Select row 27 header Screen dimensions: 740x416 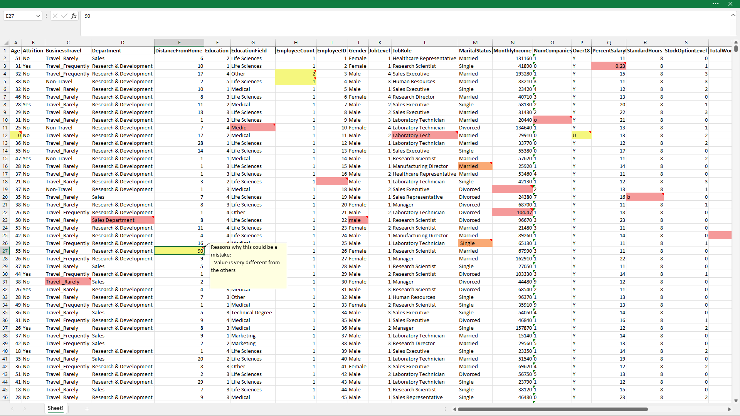(5, 251)
